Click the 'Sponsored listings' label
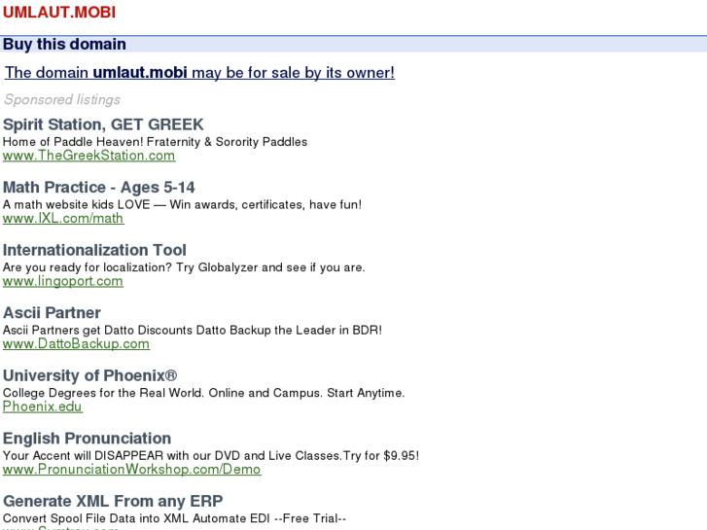The height and width of the screenshot is (530, 707). (62, 99)
